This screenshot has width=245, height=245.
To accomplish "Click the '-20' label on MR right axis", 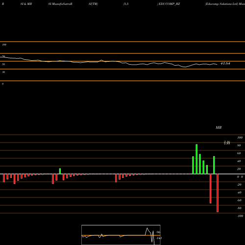I will tap(239, 185).
